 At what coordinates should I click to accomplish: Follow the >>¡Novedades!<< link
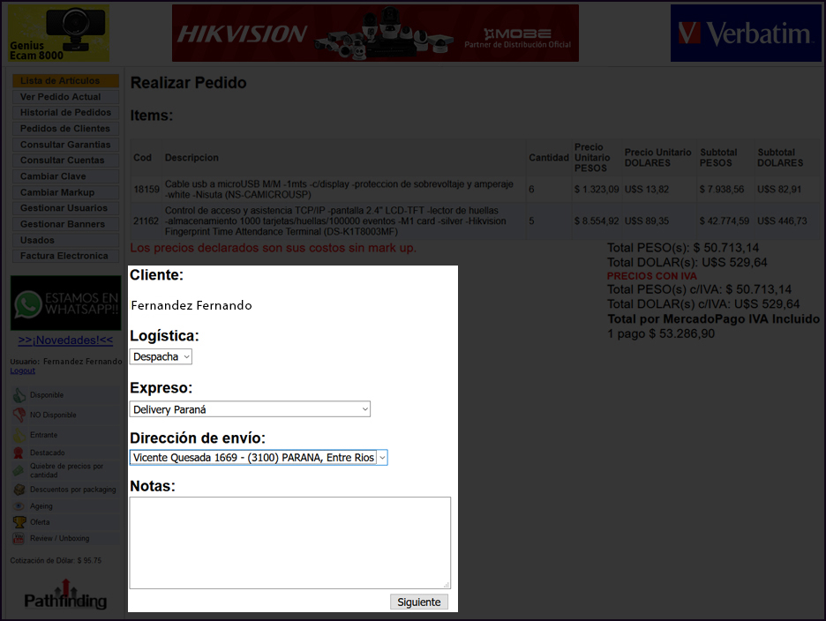(x=65, y=340)
